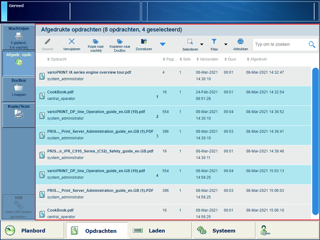Click Kopiëren naar DocBox icon
Screen dimensions: 320x240
click(x=120, y=42)
